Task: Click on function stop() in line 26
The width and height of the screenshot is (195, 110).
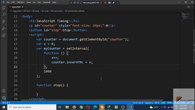Action: click(x=50, y=85)
